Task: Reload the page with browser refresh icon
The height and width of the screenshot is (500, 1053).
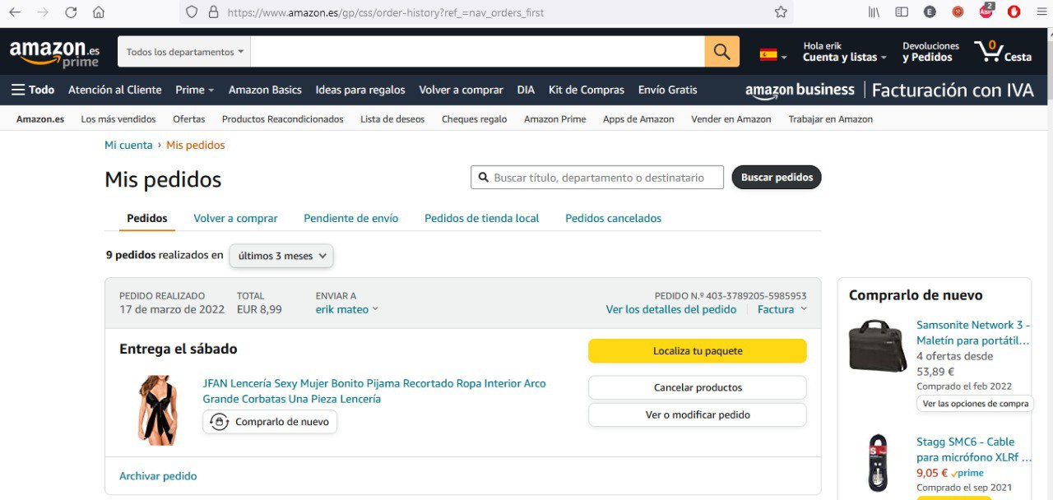Action: (x=71, y=12)
